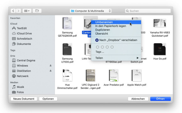Click the Musik note icon
This screenshot has height=113, width=182.
coord(14,87)
